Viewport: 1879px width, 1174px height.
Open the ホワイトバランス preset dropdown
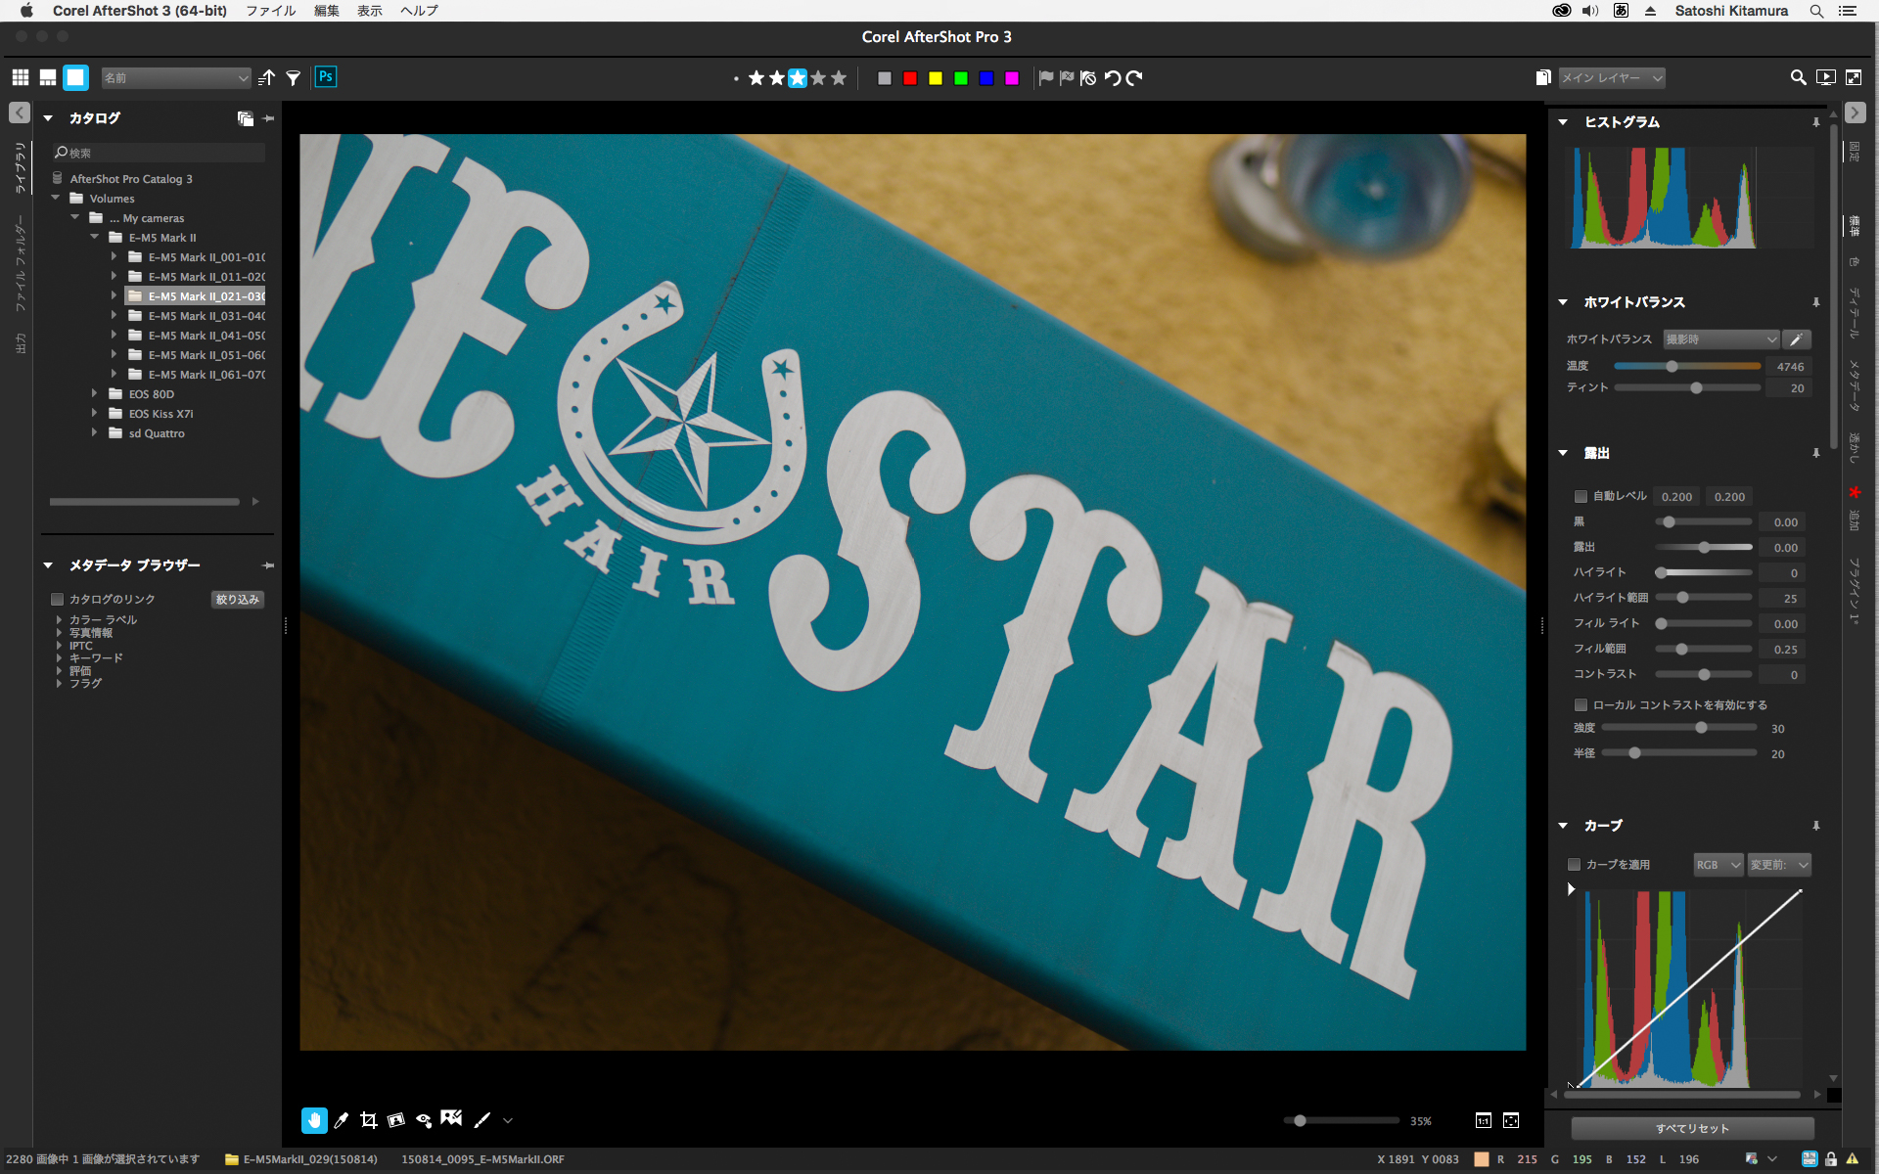[1720, 339]
